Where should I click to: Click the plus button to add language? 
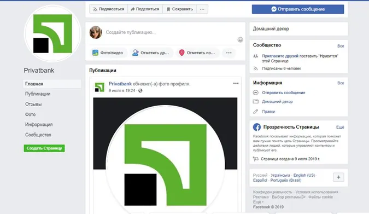(338, 177)
